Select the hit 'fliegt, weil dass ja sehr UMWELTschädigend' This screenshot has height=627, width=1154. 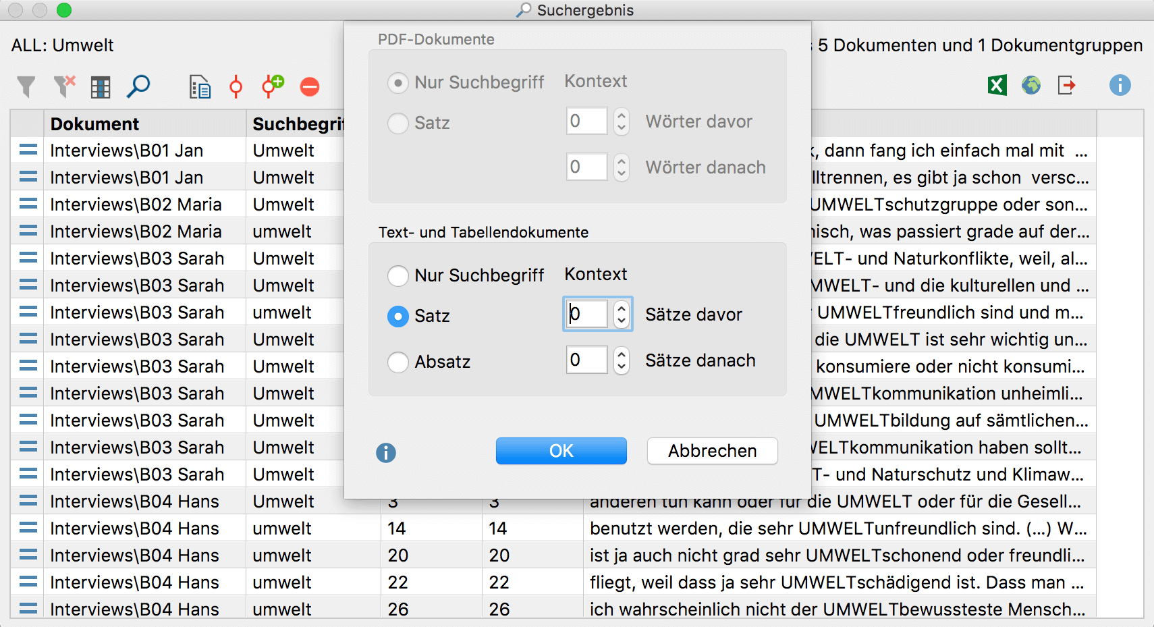(838, 582)
